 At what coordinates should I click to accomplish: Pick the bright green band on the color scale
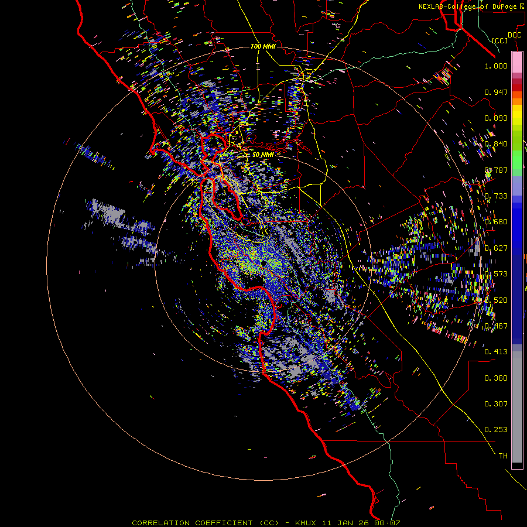point(517,160)
